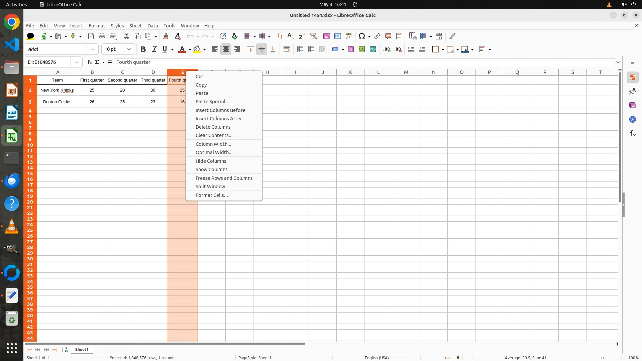Click the Sort Ascending icon
Image resolution: width=642 pixels, height=361 pixels.
291,36
